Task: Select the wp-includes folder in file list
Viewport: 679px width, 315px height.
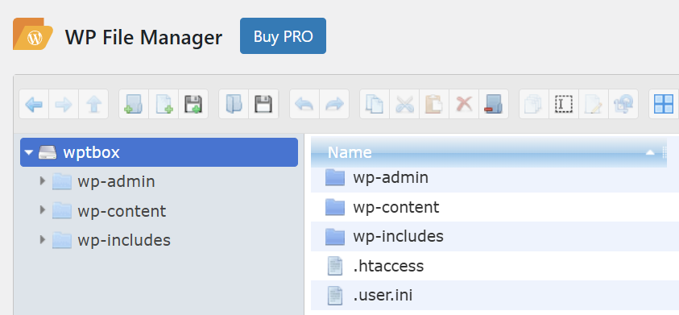Action: tap(495, 237)
